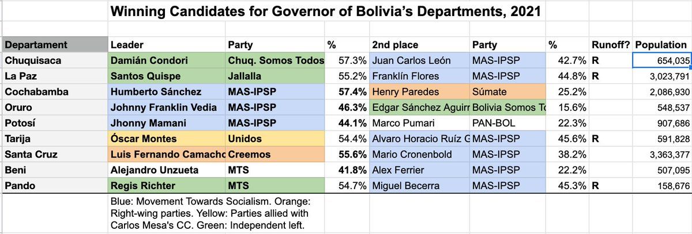Select the Chuquisaca population cell 654,035

(x=662, y=60)
